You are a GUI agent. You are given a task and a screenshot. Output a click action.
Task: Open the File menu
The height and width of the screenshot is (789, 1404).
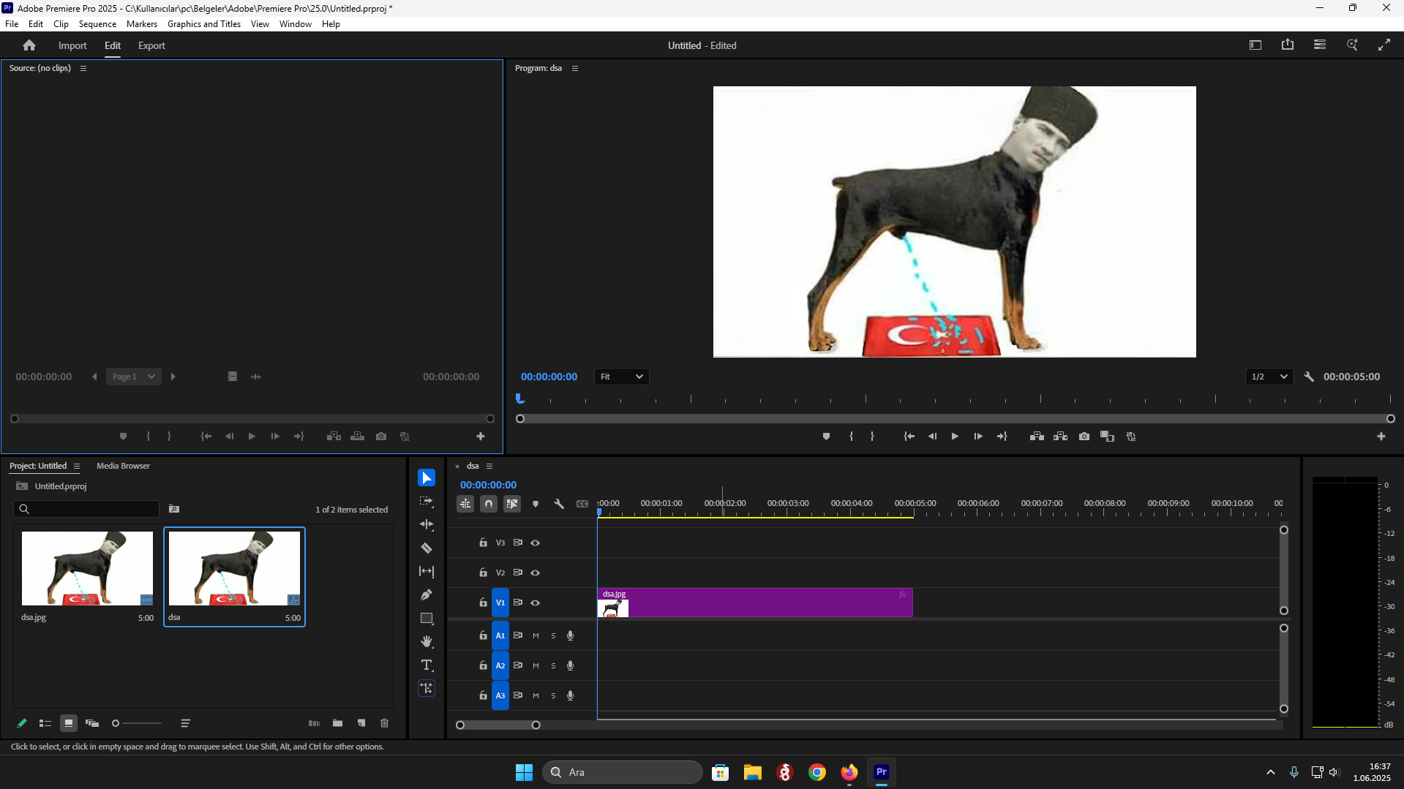tap(12, 24)
